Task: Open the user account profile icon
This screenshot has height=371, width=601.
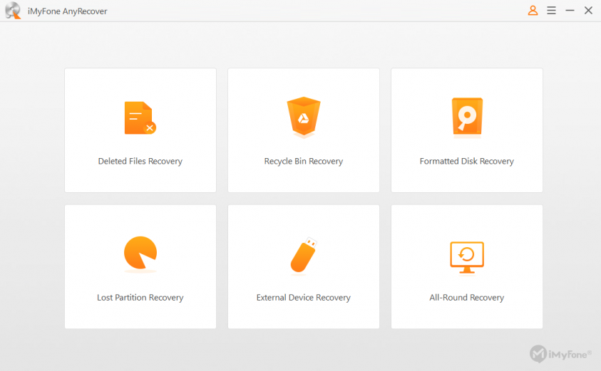Action: 533,11
